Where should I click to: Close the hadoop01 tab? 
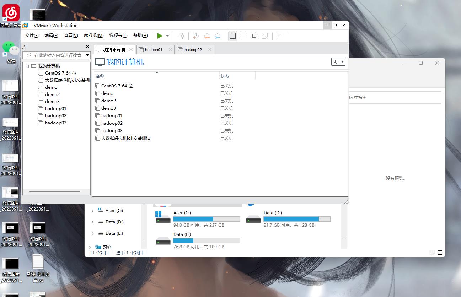pos(170,50)
